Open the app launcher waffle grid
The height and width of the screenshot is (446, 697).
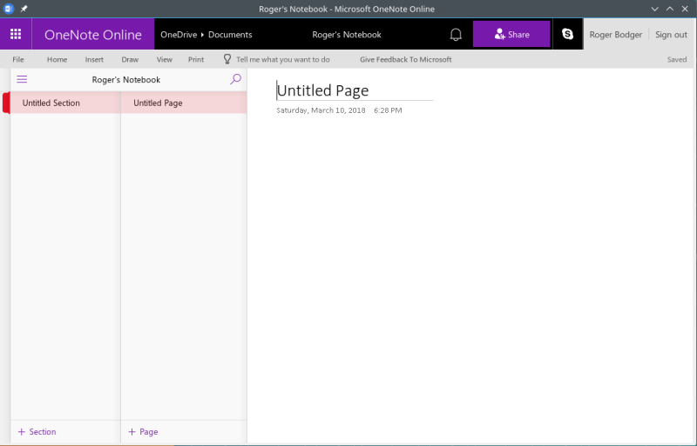pos(16,34)
